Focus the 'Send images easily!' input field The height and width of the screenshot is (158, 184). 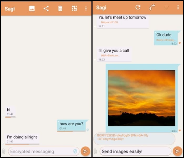point(135,151)
